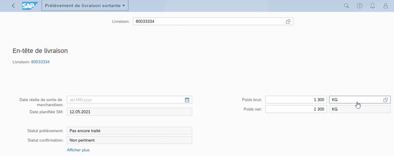Select the Poids brut value field
The image size is (394, 156).
(x=296, y=100)
